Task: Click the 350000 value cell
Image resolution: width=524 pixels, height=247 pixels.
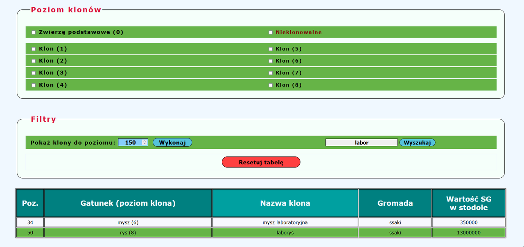Action: click(x=469, y=222)
